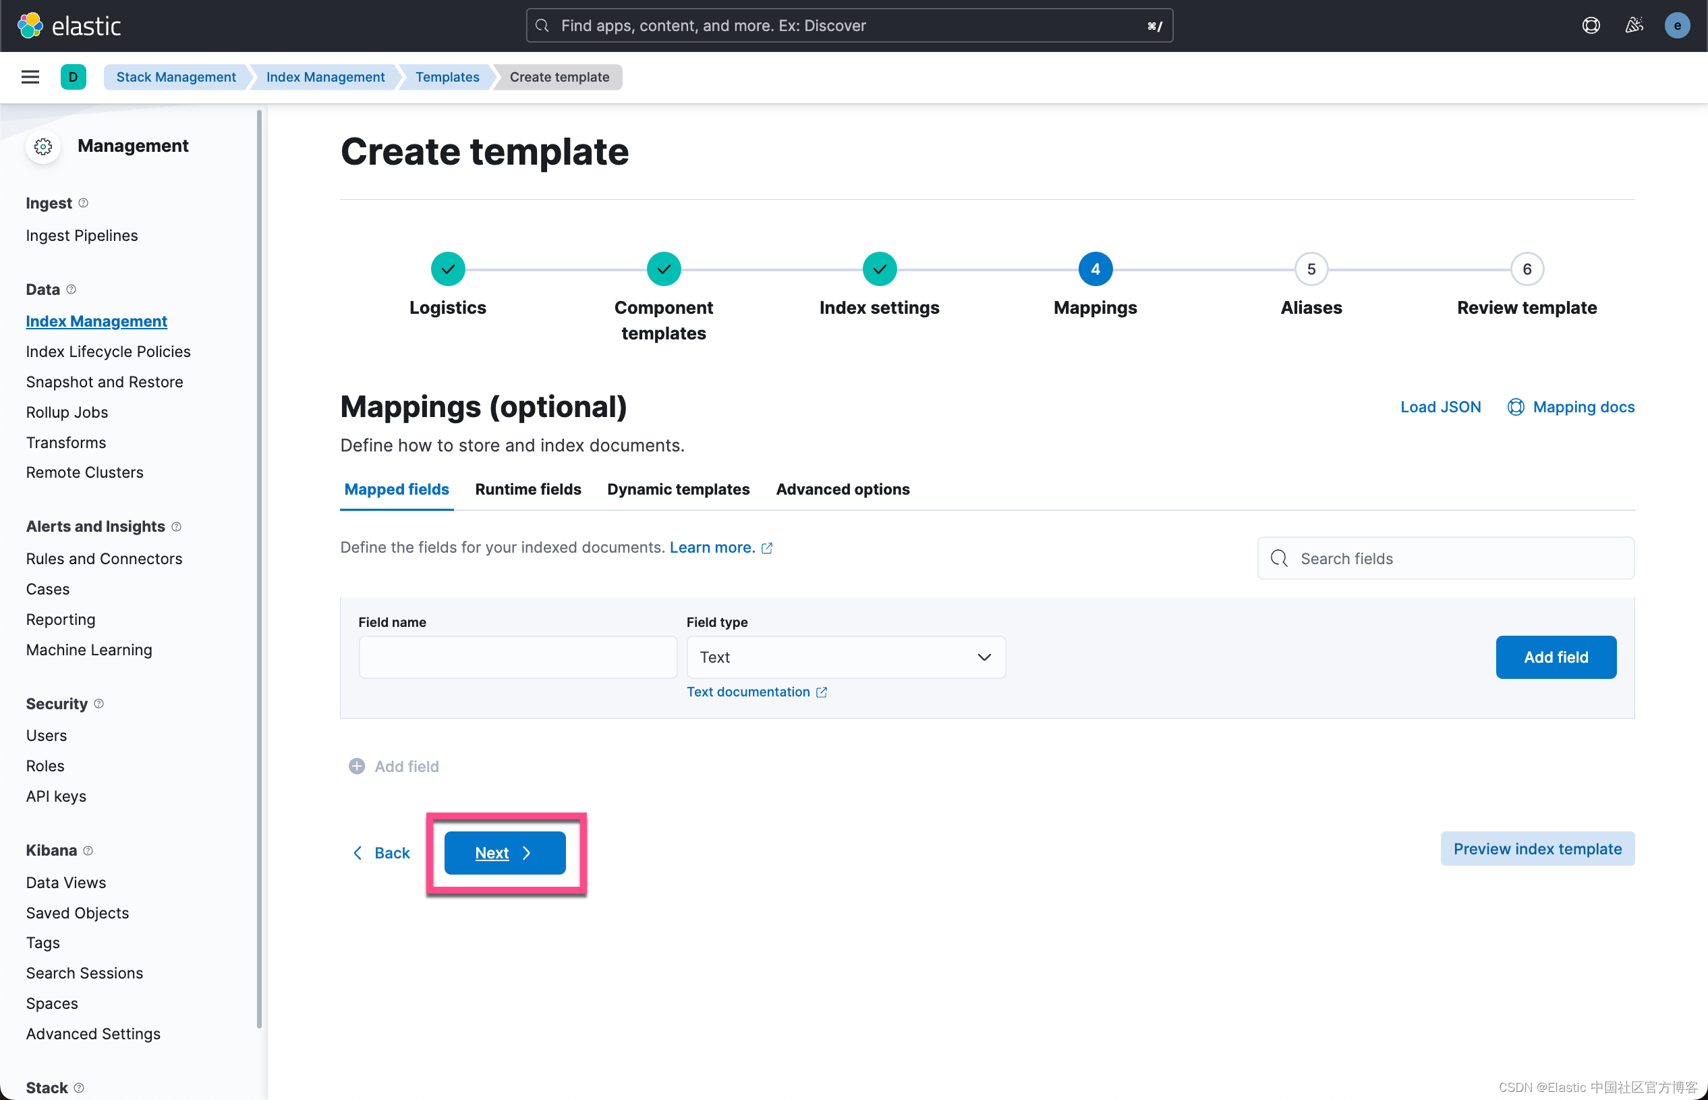Click the Elastic logo icon

(x=30, y=26)
